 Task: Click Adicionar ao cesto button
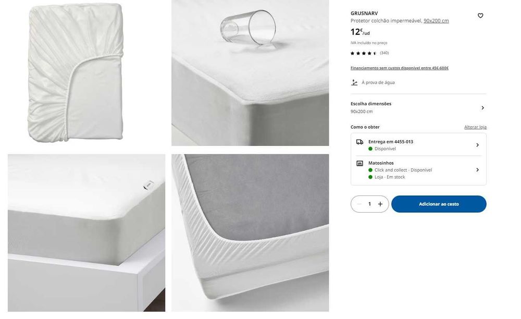(x=439, y=204)
